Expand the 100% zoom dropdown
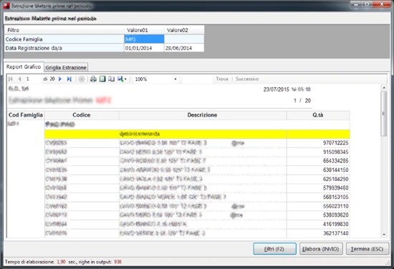Image resolution: width=394 pixels, height=269 pixels. click(176, 79)
